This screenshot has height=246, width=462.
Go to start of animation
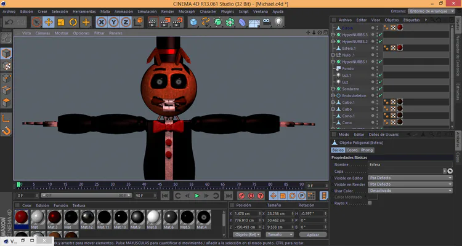(165, 196)
